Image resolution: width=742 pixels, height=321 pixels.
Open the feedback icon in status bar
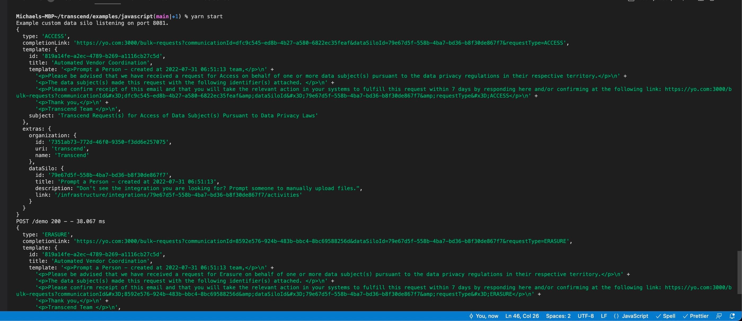(719, 316)
